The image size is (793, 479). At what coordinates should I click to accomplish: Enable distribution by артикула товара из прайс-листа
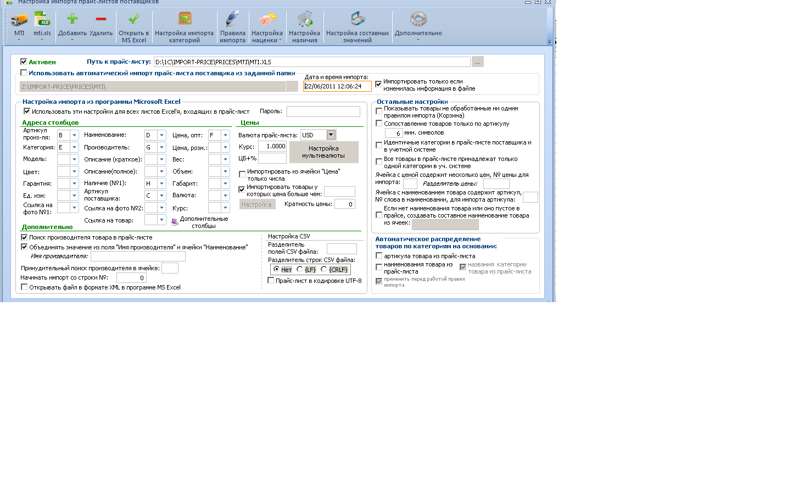coord(379,255)
